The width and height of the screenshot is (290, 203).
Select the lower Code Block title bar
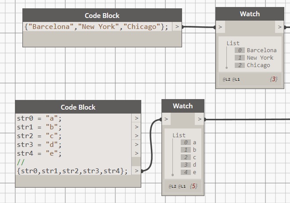click(x=78, y=107)
